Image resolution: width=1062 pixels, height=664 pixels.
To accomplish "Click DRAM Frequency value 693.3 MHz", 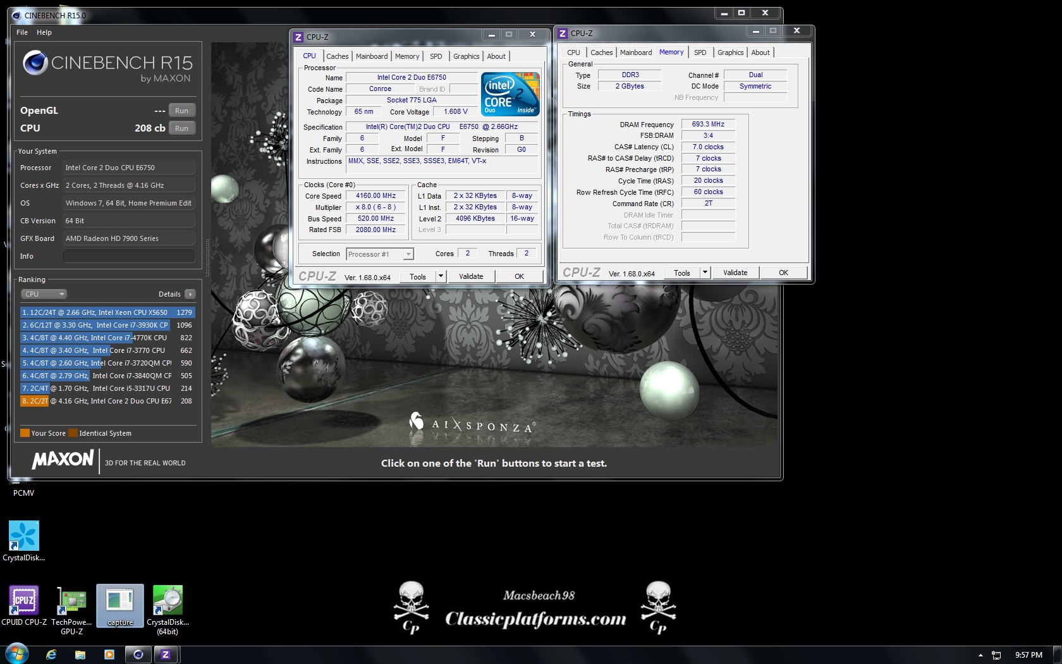I will (708, 125).
